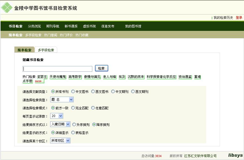Select 西文图书 document type radio
Viewport: 244px width, 160px height.
(93, 92)
